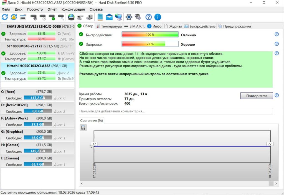
Task: Click the status bar last update text
Action: [x=50, y=193]
